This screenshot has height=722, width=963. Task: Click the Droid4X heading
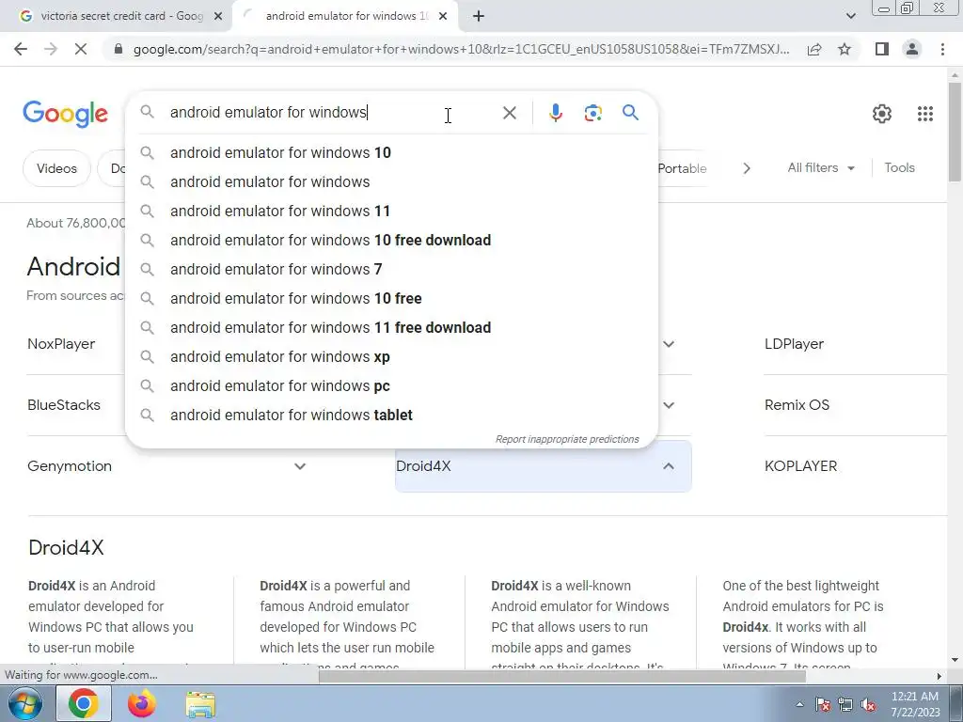(66, 548)
